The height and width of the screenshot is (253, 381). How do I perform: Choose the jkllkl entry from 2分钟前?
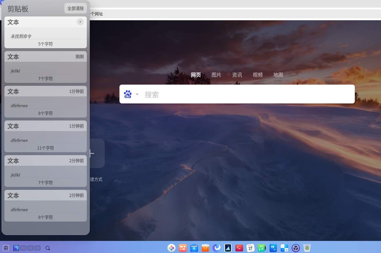click(x=46, y=171)
